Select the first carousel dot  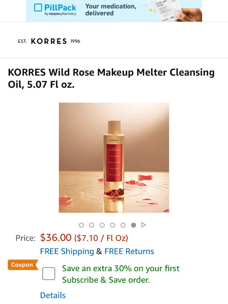click(82, 225)
